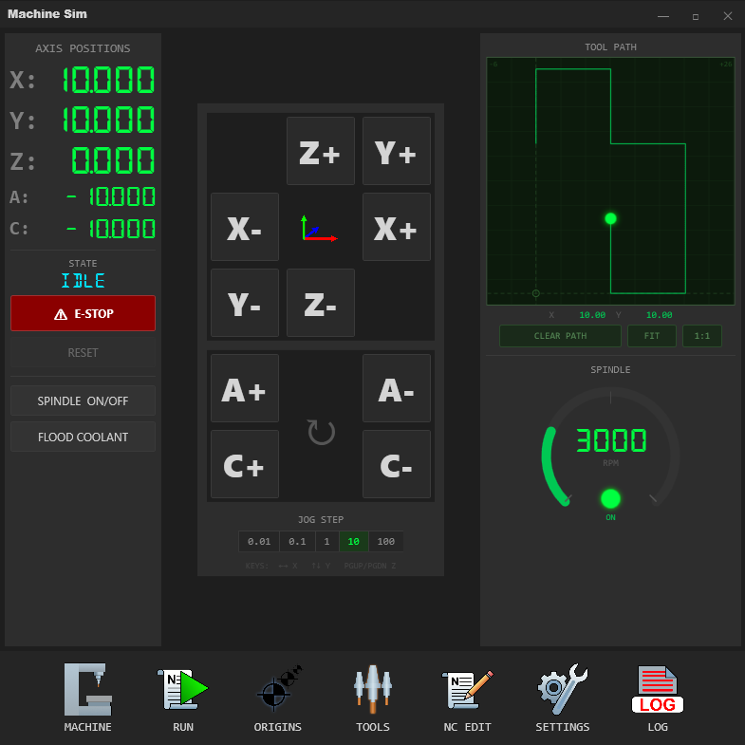The image size is (745, 745).
Task: Jog with the Y+ button
Action: (397, 151)
